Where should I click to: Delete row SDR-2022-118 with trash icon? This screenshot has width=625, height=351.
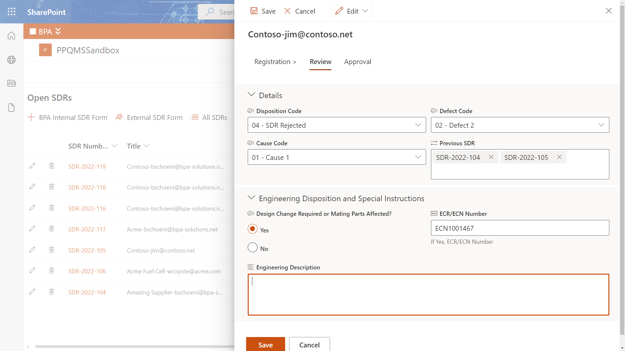coord(51,187)
